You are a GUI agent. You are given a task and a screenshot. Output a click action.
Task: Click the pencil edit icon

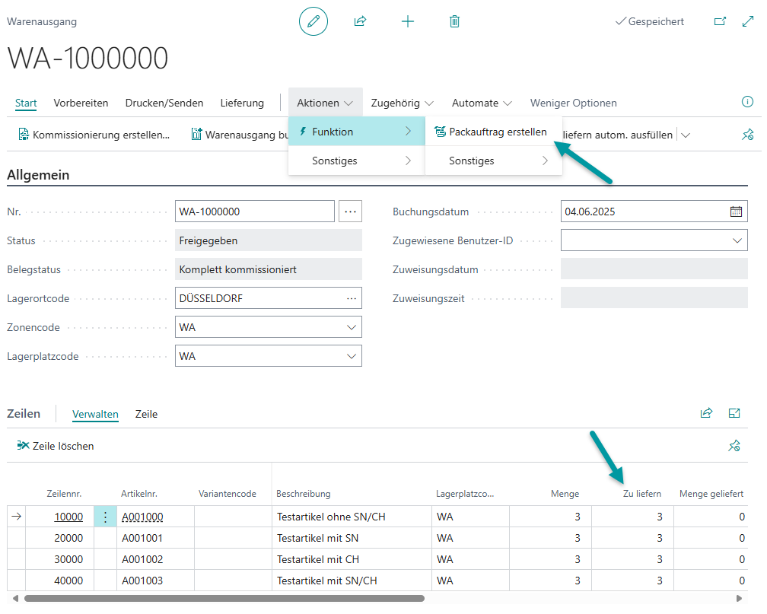pos(313,21)
